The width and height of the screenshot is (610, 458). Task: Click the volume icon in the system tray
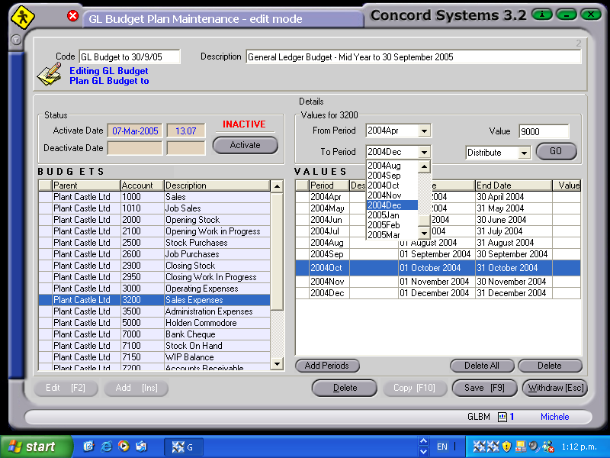[532, 446]
